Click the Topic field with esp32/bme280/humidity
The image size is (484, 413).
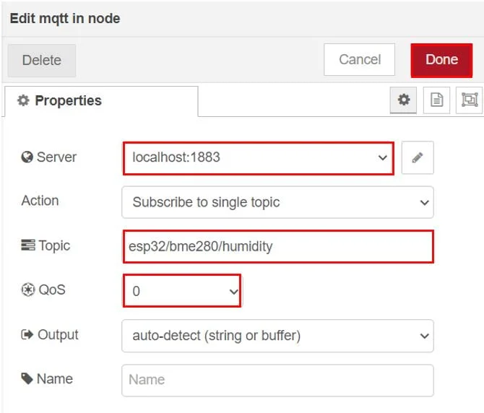coord(278,246)
